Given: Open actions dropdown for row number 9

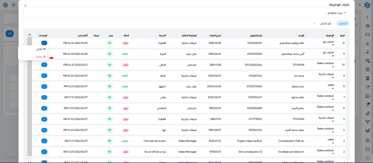Looking at the screenshot, I should point(44,76).
